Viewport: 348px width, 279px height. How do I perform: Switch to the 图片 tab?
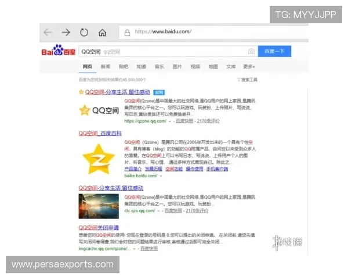point(177,66)
